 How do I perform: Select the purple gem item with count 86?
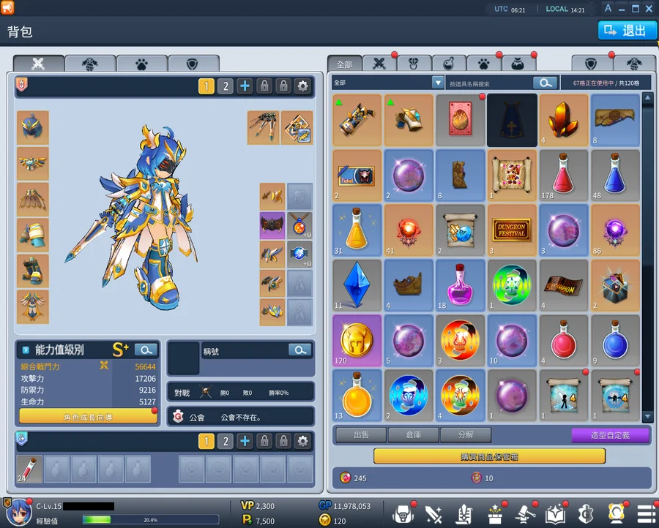615,230
